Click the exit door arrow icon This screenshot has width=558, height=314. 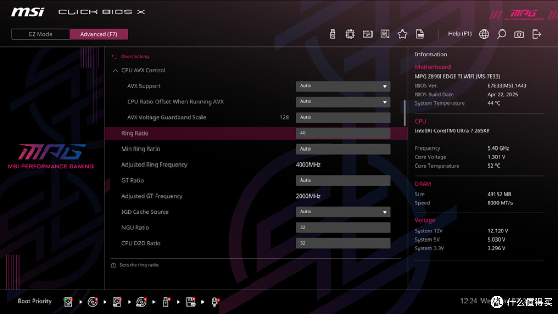point(537,34)
